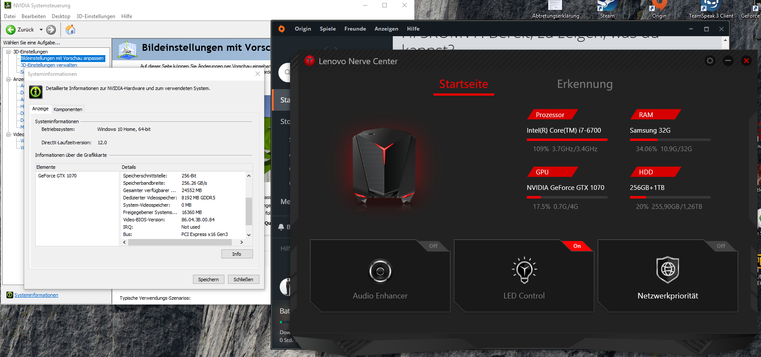Viewport: 761px width, 357px height.
Task: Open the Bearbeiten menu
Action: tap(34, 16)
